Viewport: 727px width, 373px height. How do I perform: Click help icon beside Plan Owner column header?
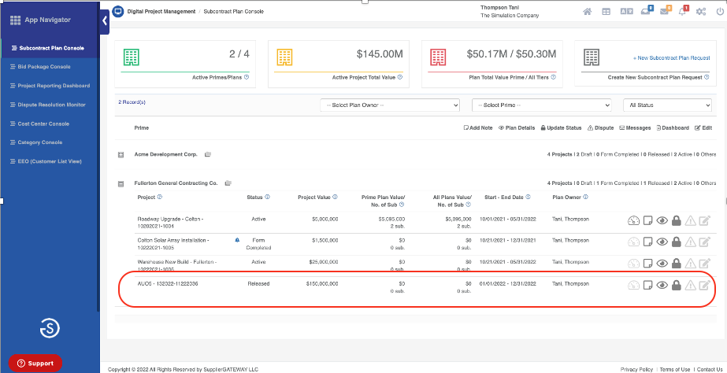click(585, 197)
